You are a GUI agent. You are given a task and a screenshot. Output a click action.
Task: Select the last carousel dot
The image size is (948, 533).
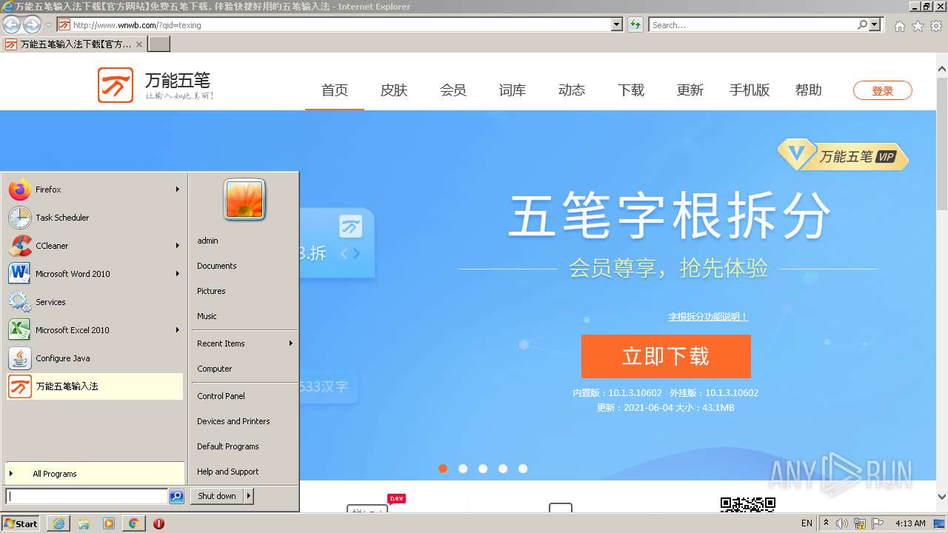click(x=523, y=469)
